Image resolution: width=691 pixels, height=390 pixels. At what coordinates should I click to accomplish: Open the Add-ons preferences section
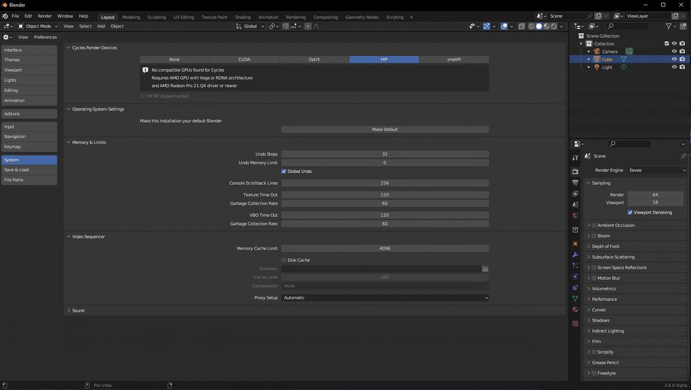(29, 114)
